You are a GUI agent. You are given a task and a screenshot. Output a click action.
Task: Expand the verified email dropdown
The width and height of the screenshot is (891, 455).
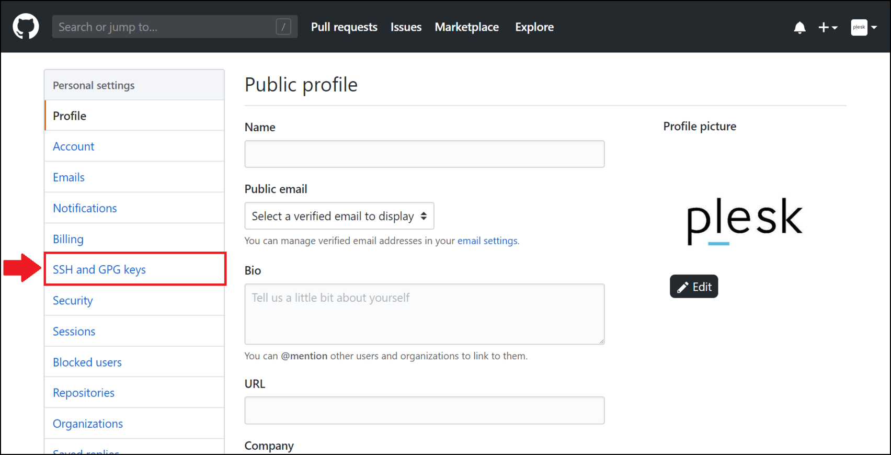coord(339,216)
